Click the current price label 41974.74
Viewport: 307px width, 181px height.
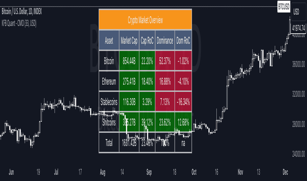298,28
